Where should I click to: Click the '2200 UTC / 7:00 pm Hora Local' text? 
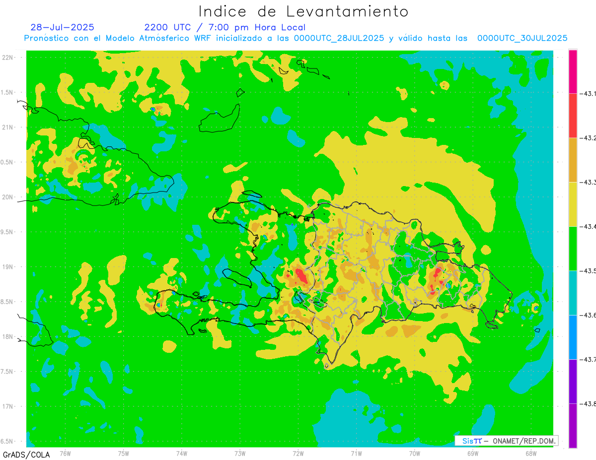225,27
